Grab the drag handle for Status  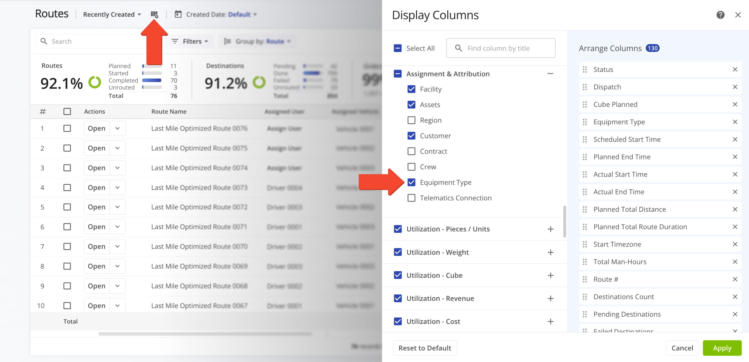(x=585, y=69)
